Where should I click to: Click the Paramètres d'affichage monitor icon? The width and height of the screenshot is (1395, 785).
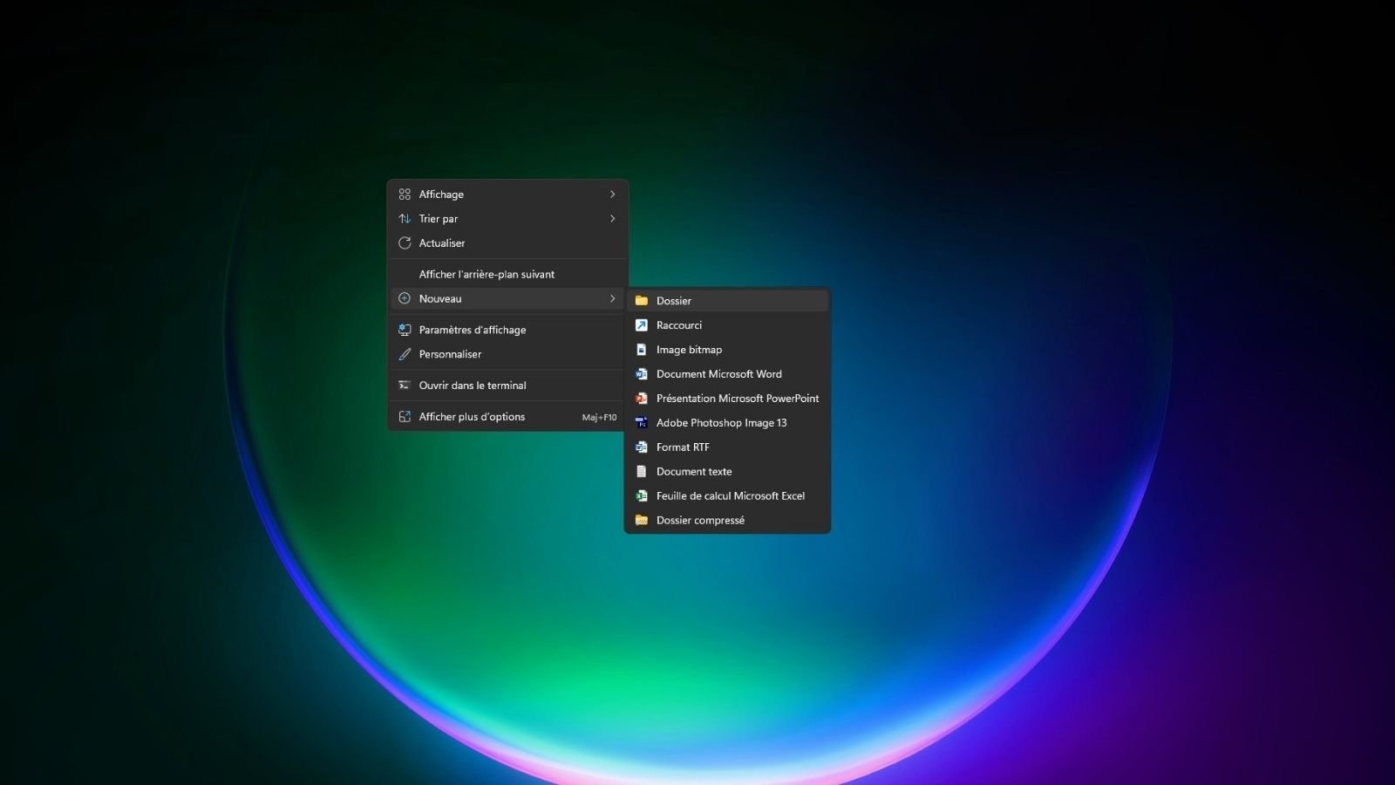(x=404, y=330)
